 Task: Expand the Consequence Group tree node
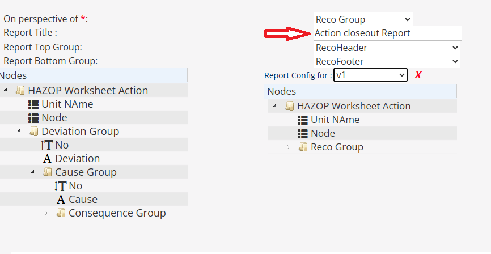[x=46, y=213]
